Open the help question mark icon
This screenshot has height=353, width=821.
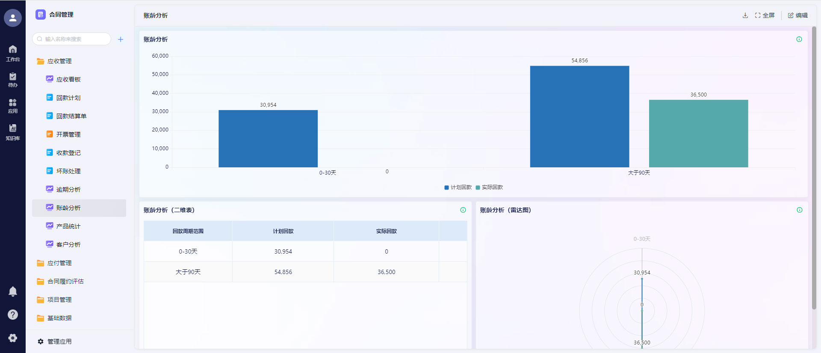pyautogui.click(x=13, y=315)
